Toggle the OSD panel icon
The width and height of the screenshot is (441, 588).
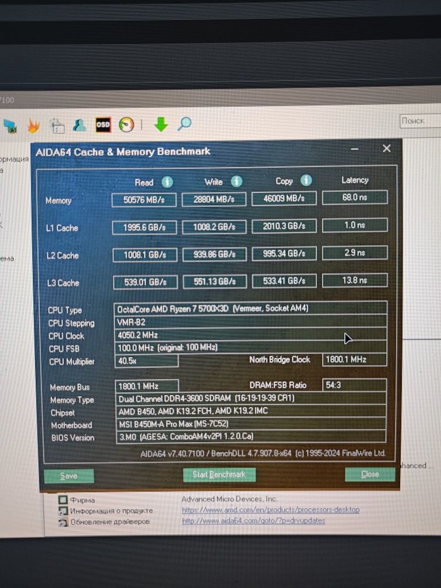click(x=103, y=125)
